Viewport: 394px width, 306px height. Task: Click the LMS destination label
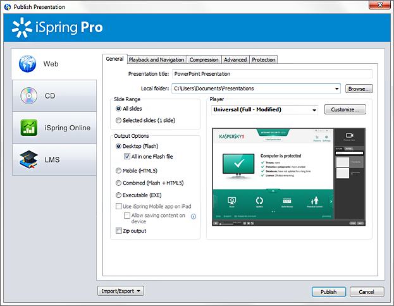click(x=52, y=159)
